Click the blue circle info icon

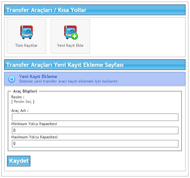(12, 79)
